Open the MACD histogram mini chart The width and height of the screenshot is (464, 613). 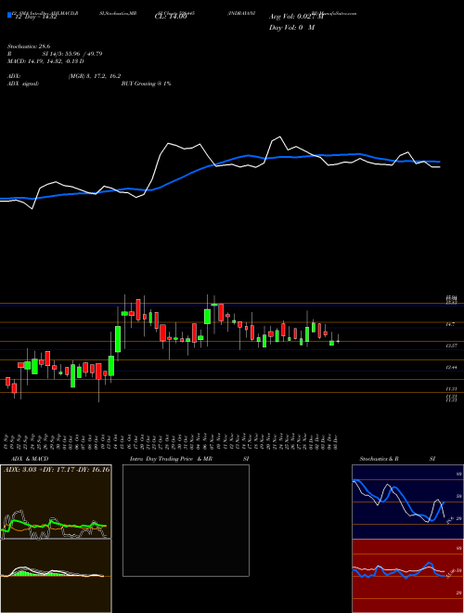(x=56, y=576)
